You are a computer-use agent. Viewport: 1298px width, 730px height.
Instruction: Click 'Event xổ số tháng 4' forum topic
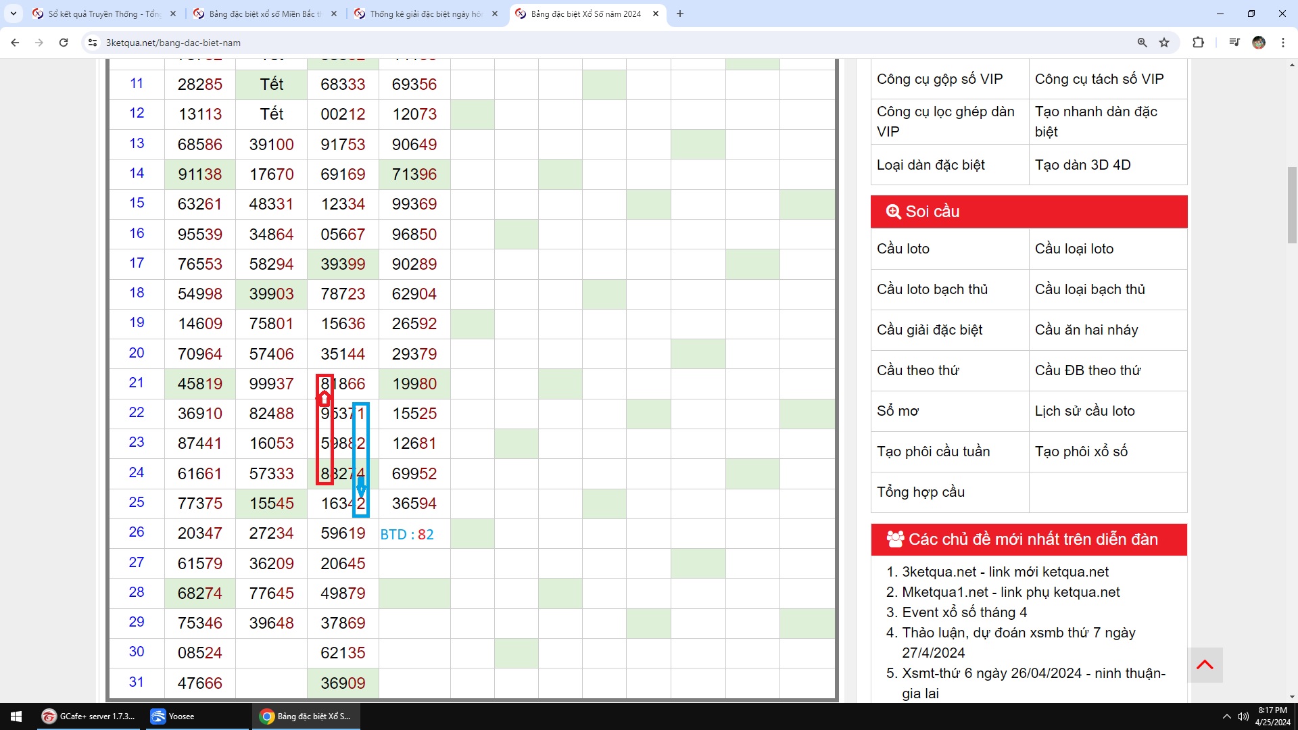964,612
